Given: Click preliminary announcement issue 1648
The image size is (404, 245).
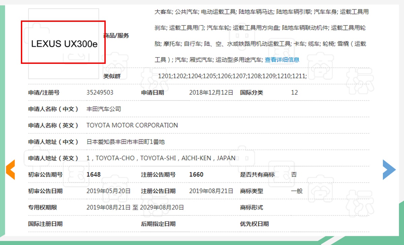Looking at the screenshot, I should tap(94, 174).
